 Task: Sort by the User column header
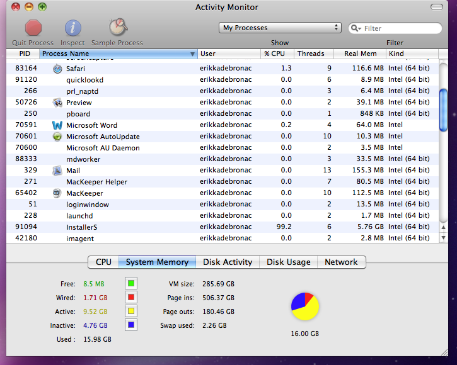point(229,53)
